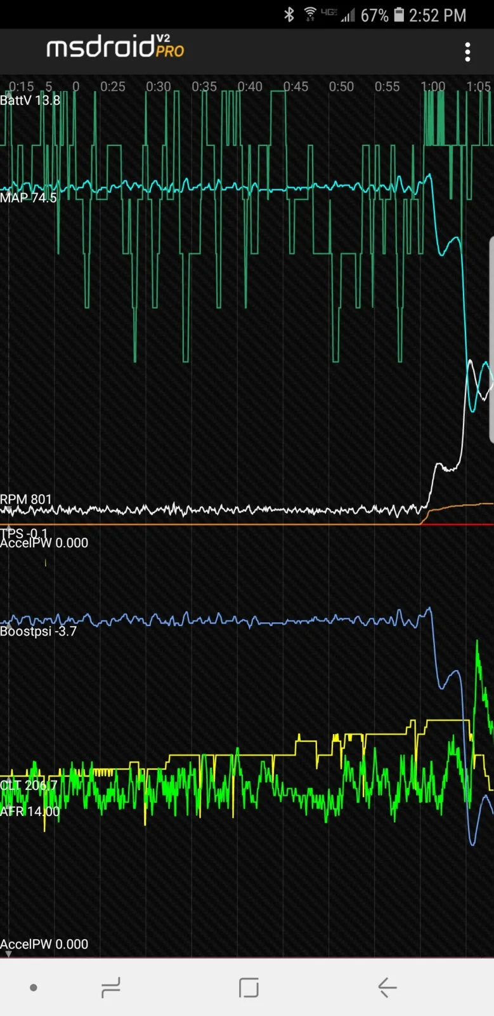The image size is (494, 1016).
Task: Tap the 0:45 timeline marker
Action: coord(296,86)
